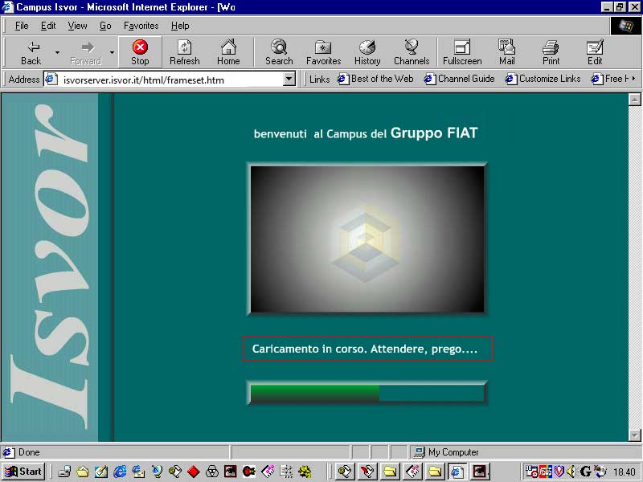Print the page with the Print button
The height and width of the screenshot is (482, 643).
[x=551, y=52]
